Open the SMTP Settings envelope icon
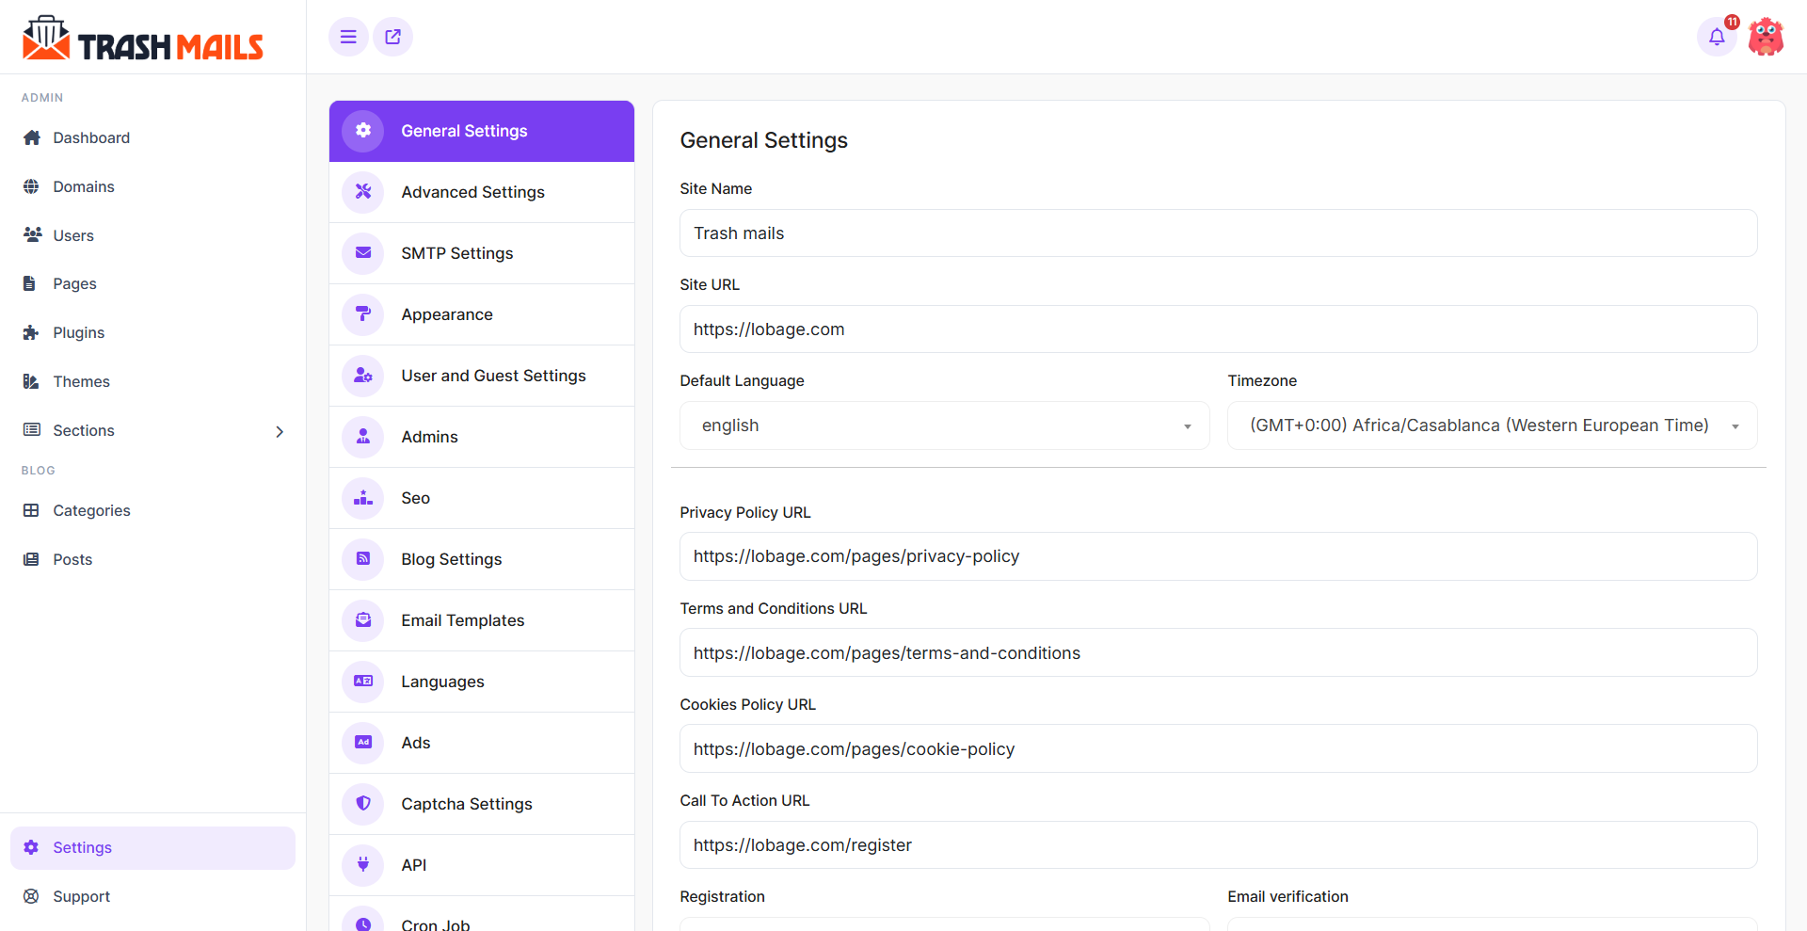The height and width of the screenshot is (931, 1807). coord(362,252)
